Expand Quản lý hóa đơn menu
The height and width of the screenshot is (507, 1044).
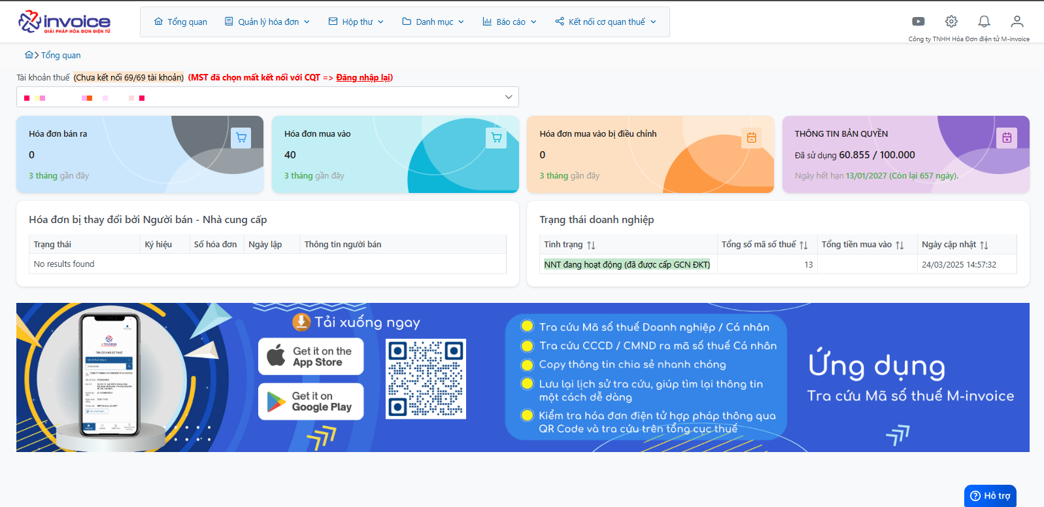pyautogui.click(x=267, y=22)
